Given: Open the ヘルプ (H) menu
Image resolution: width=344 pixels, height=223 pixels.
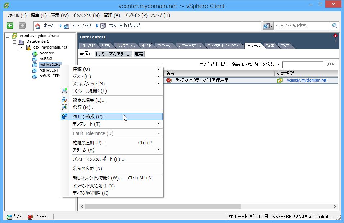Looking at the screenshot, I should [160, 15].
